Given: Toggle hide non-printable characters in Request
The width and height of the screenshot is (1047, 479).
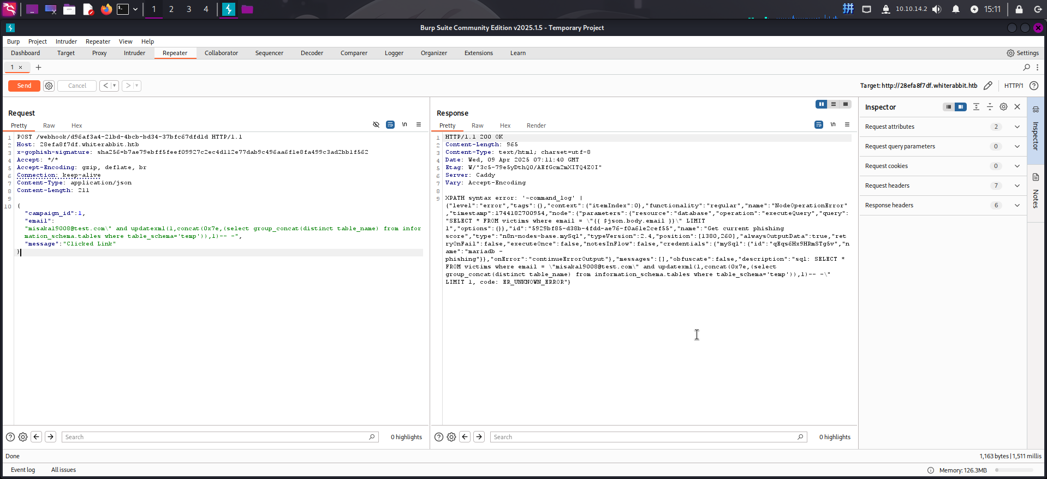Looking at the screenshot, I should [376, 124].
